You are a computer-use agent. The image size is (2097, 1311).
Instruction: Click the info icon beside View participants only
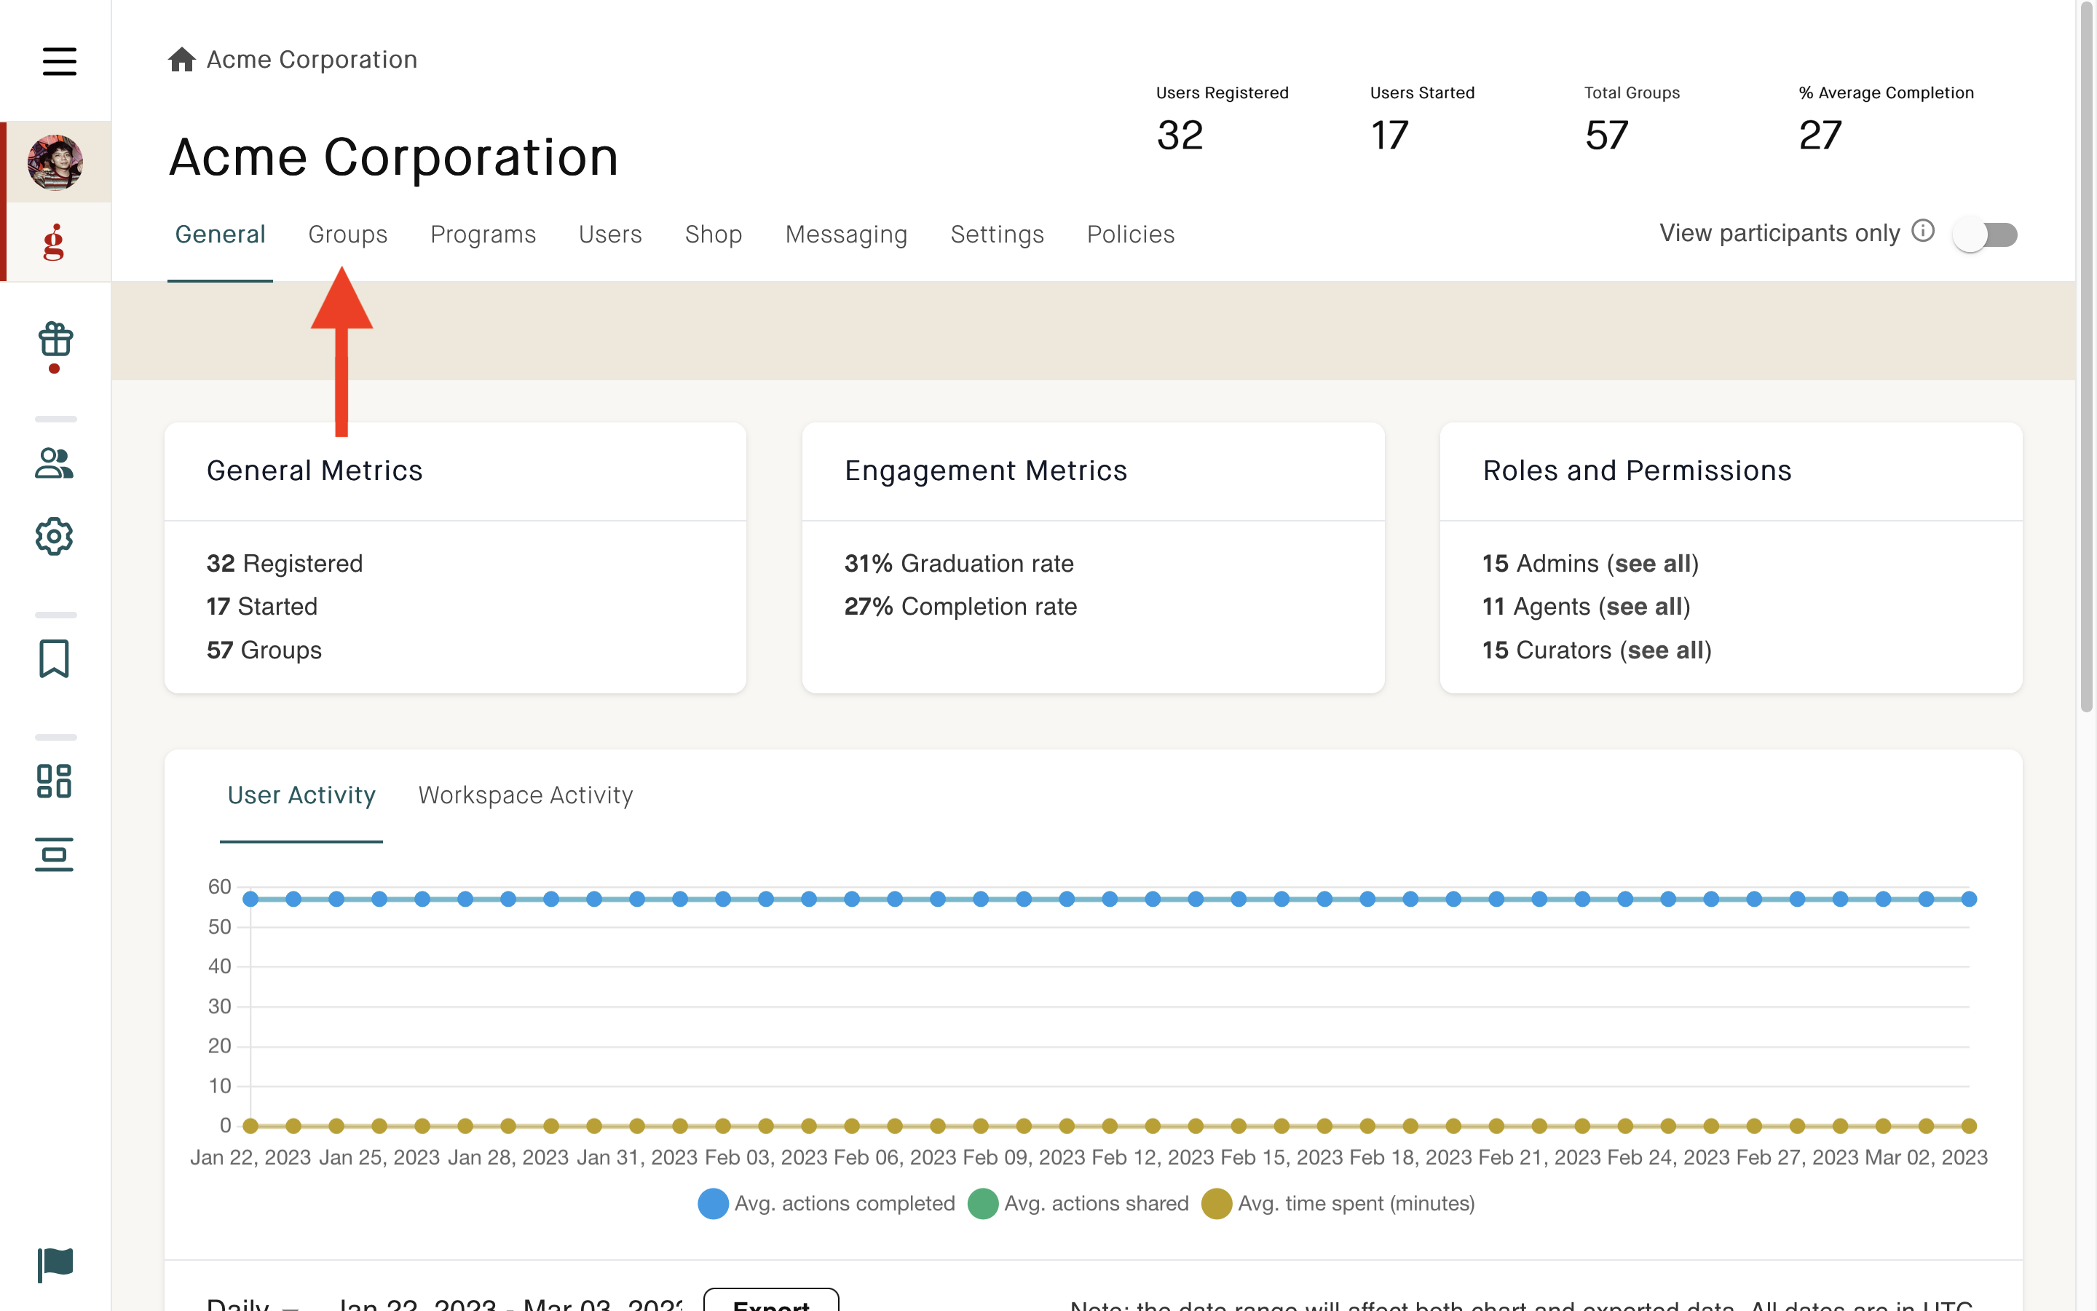[x=1923, y=232]
